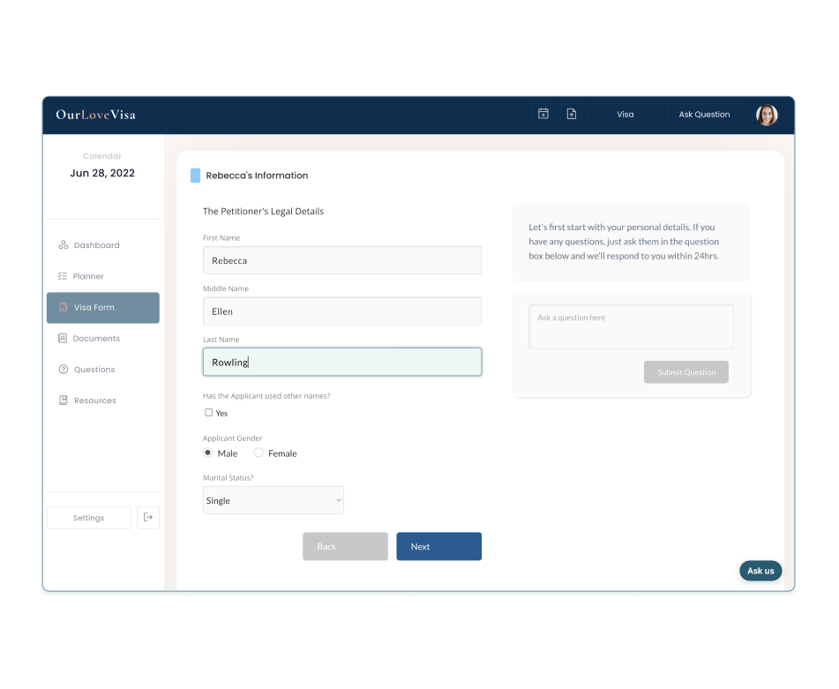The height and width of the screenshot is (689, 839).
Task: Click the Visa Form sidebar icon
Action: point(64,307)
